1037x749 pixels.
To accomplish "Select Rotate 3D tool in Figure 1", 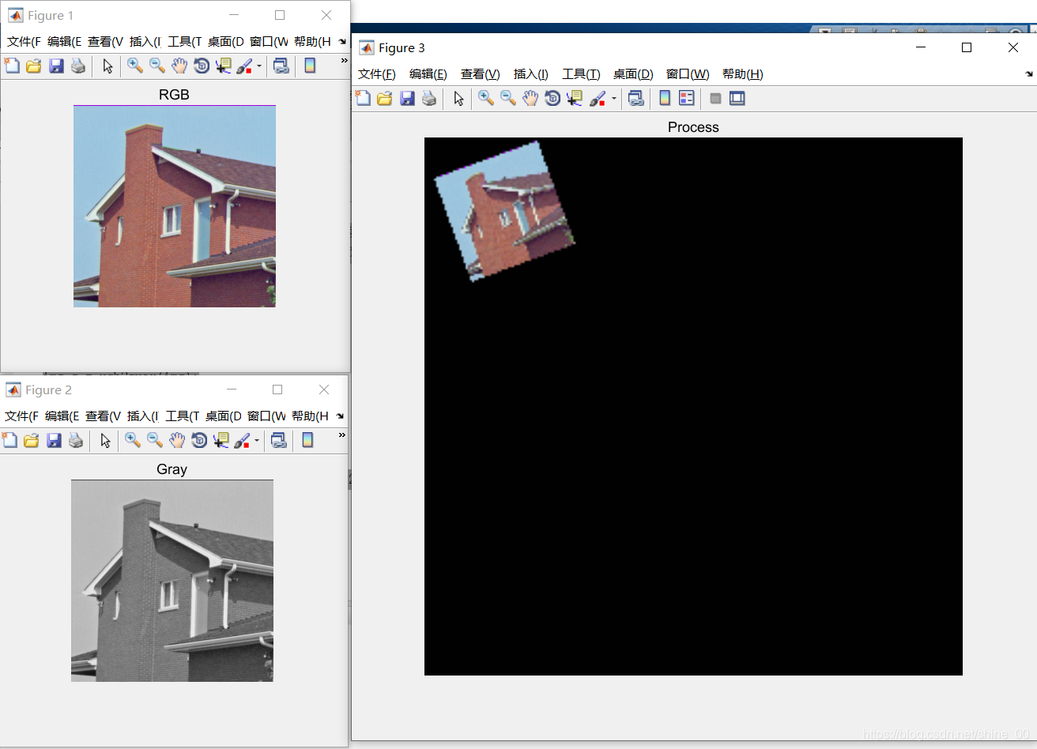I will (202, 66).
